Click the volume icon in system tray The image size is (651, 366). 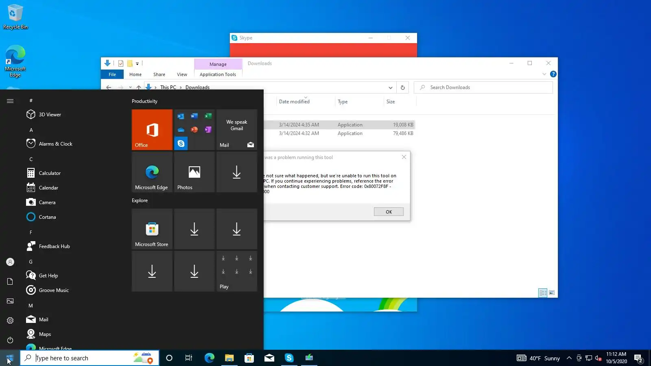coord(599,358)
